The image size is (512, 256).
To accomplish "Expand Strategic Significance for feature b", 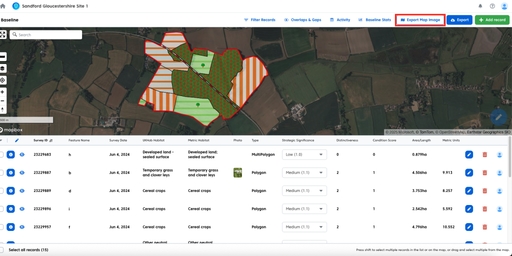I will (304, 172).
